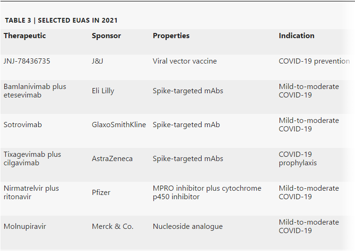This screenshot has height=251, width=355.
Task: Select the J&J sponsor cell
Action: tap(97, 61)
